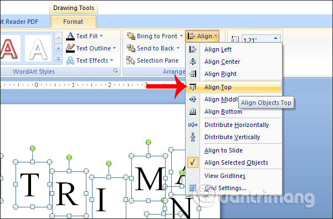Click rotation handle above the M box
Viewport: 333px width, 219px height.
click(x=148, y=142)
